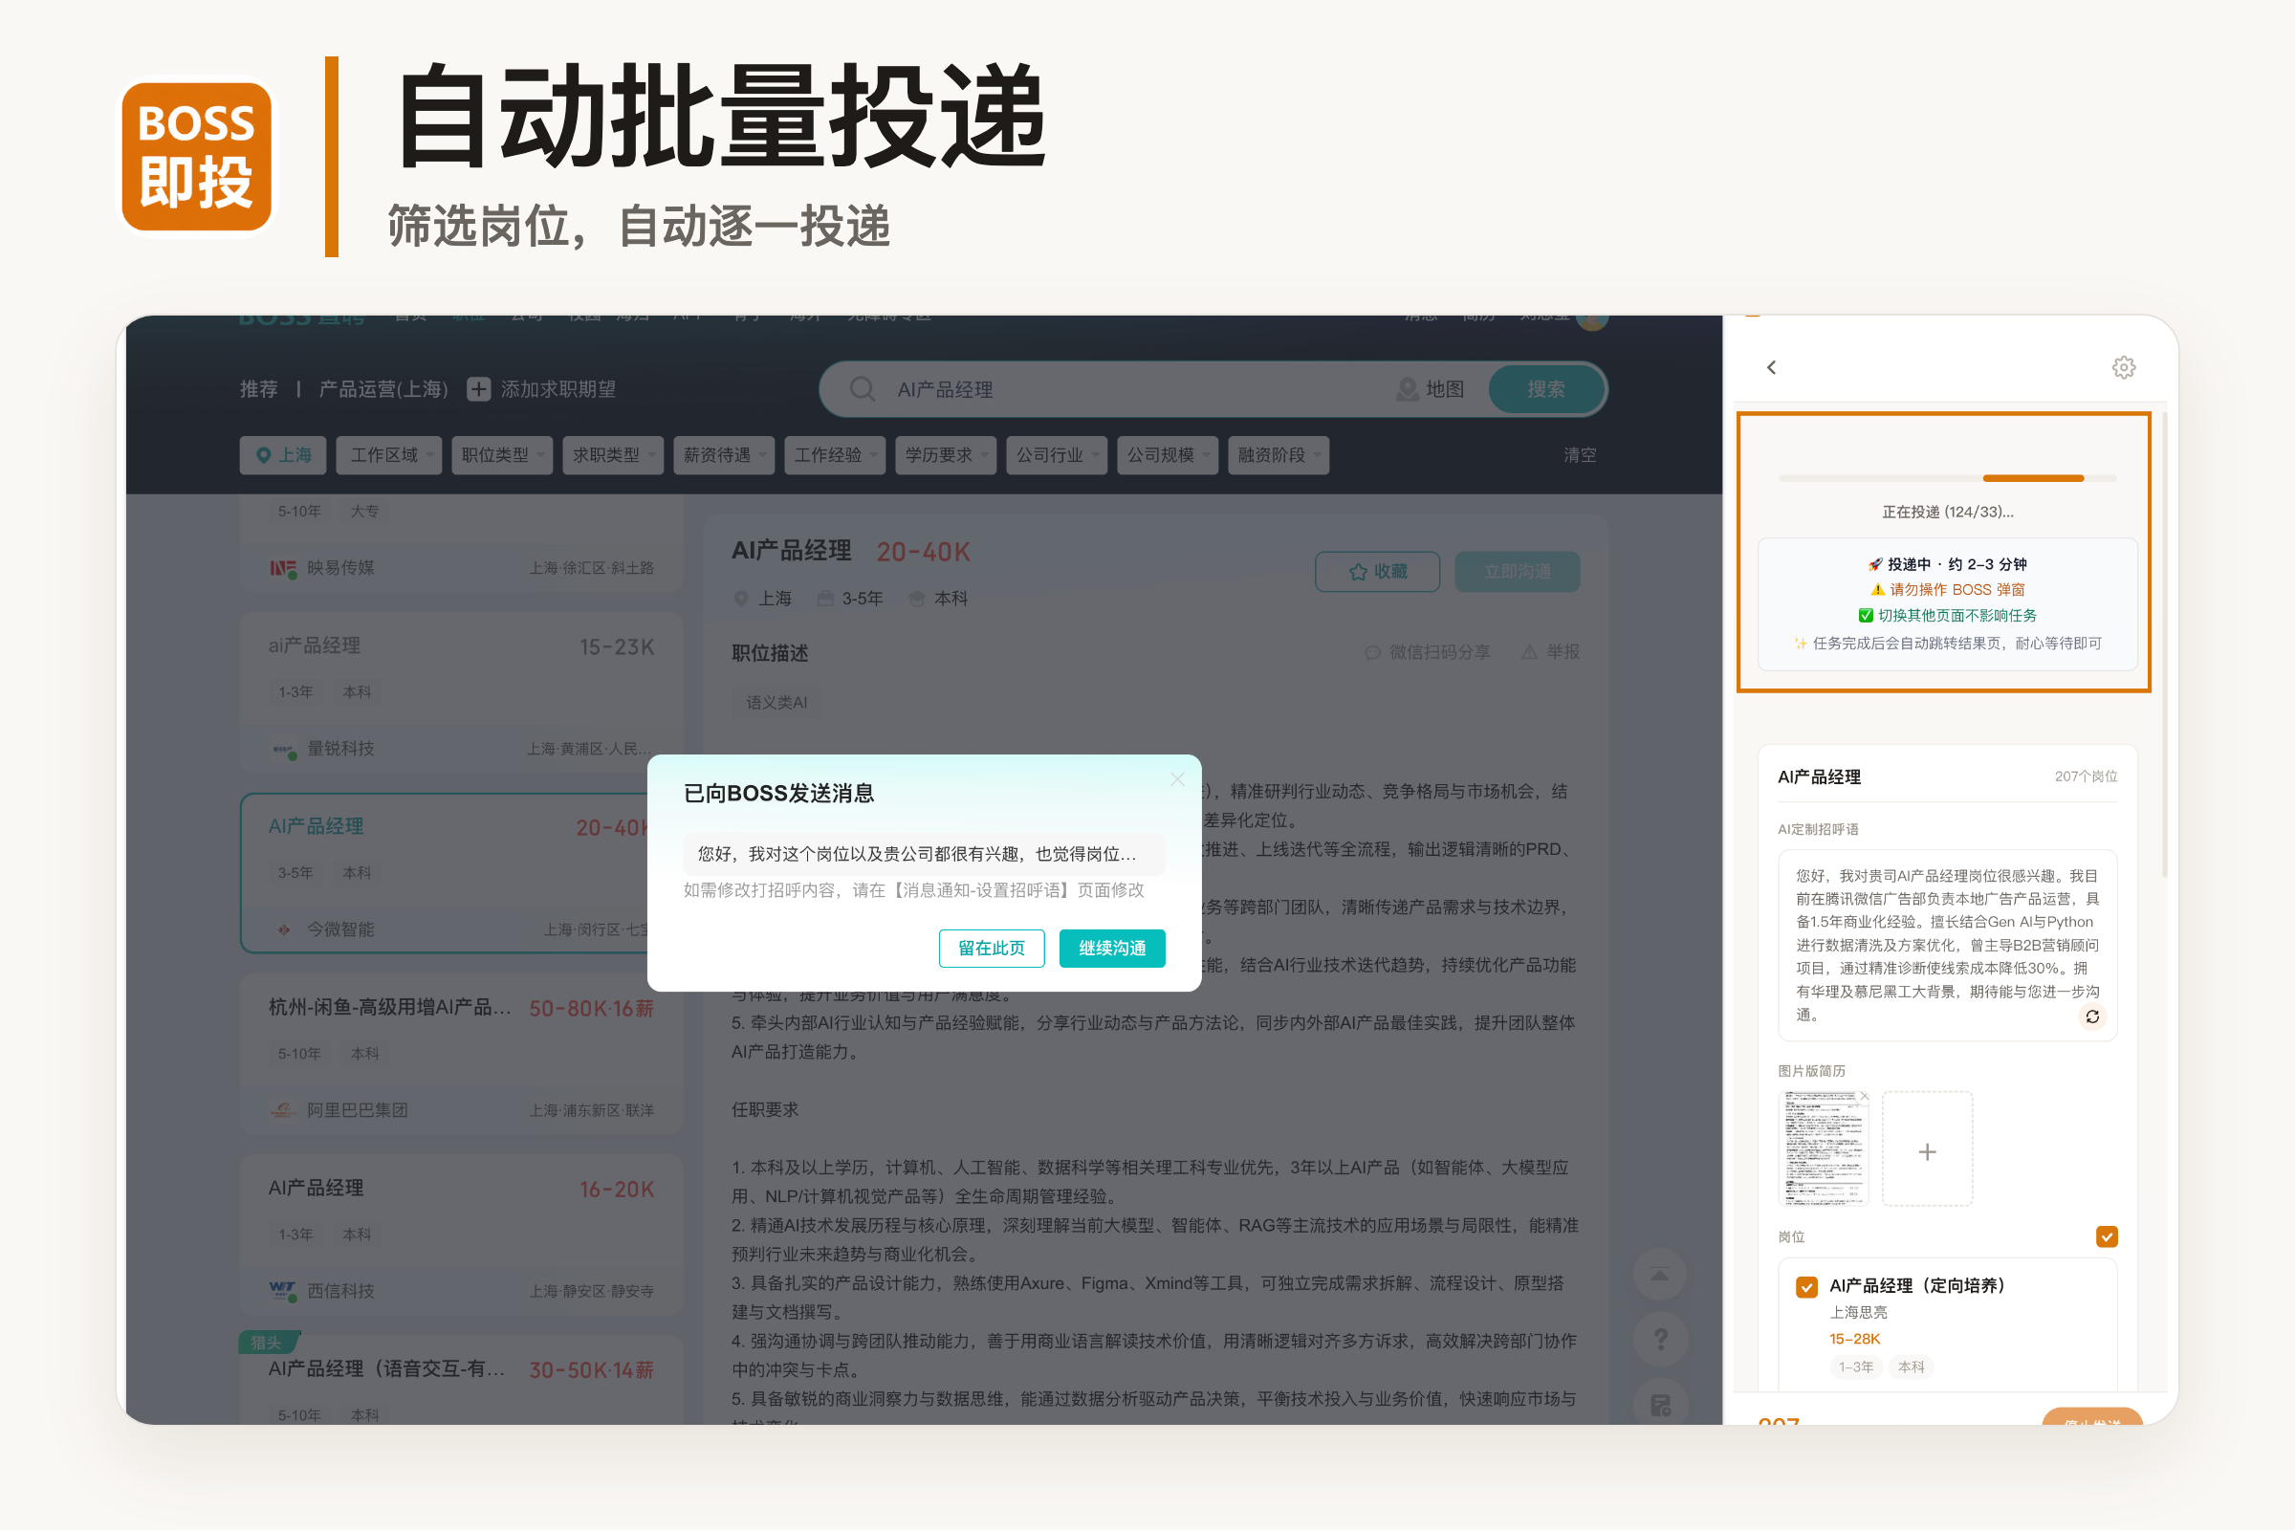2295x1530 pixels.
Task: Open the resume floating icon
Action: [1660, 1405]
